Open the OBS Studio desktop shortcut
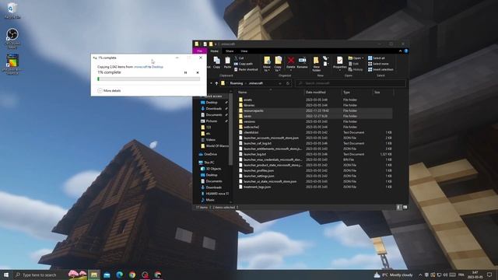Image resolution: width=498 pixels, height=280 pixels. pos(12,38)
